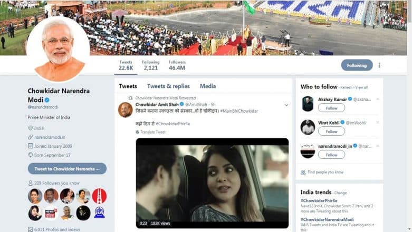Switch to Tweets & replies tab

click(168, 86)
